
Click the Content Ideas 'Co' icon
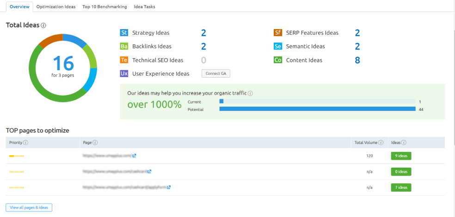[x=277, y=60]
